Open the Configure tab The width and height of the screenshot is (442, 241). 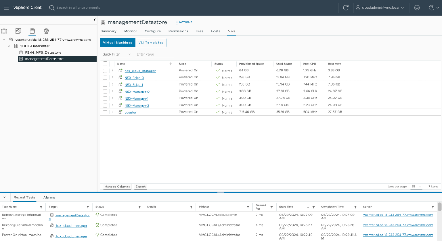point(152,31)
